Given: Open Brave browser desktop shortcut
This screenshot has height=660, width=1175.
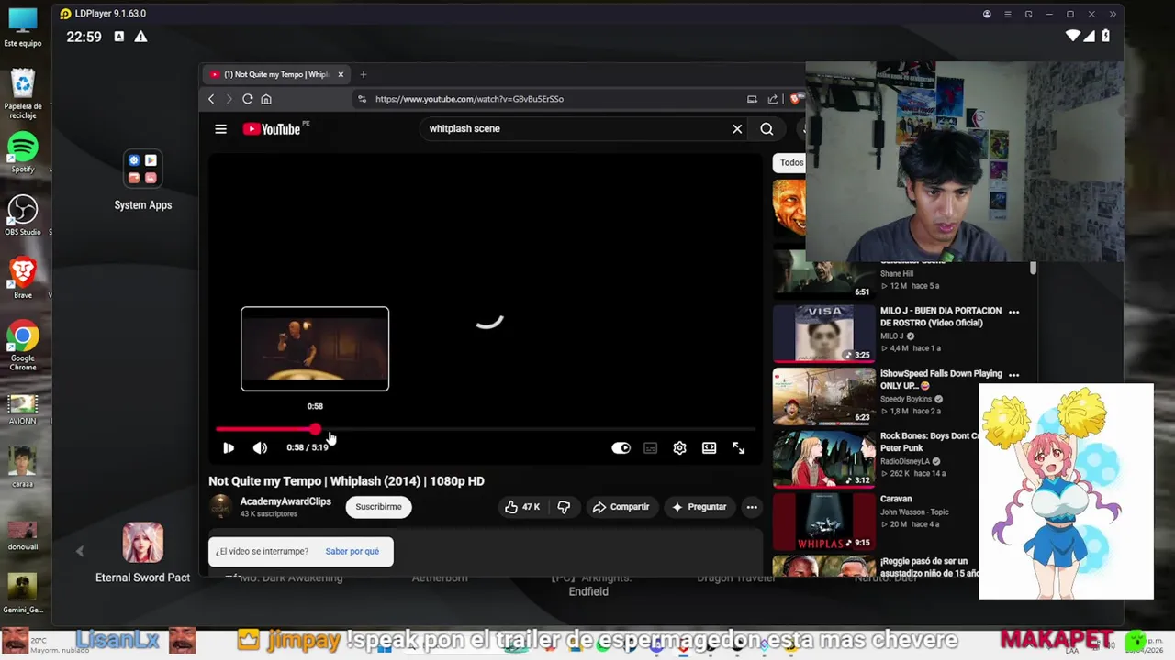Looking at the screenshot, I should click(x=23, y=279).
